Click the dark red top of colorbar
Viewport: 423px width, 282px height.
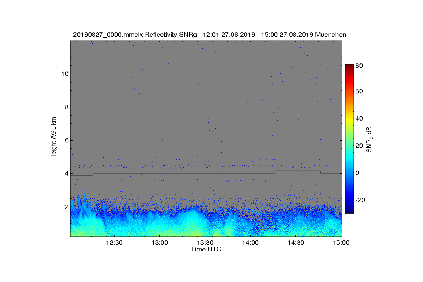pos(349,67)
